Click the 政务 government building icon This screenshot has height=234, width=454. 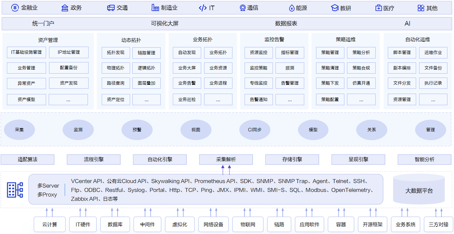pos(65,8)
